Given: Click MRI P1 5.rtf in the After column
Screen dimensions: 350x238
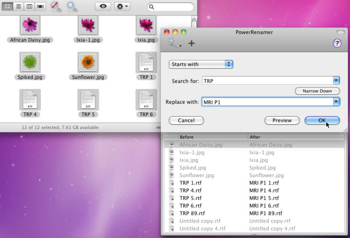Looking at the screenshot, I should [264, 198].
